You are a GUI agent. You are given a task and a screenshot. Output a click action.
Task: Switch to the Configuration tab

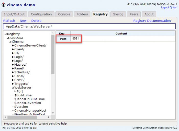coord(41,14)
